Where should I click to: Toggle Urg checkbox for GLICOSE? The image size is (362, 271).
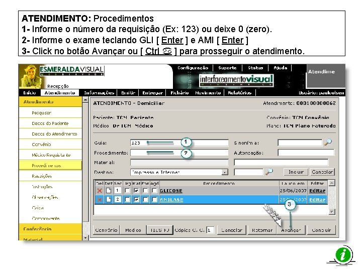tap(127, 191)
